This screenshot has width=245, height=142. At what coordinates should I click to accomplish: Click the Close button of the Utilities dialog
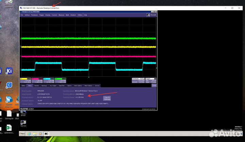tap(154, 85)
